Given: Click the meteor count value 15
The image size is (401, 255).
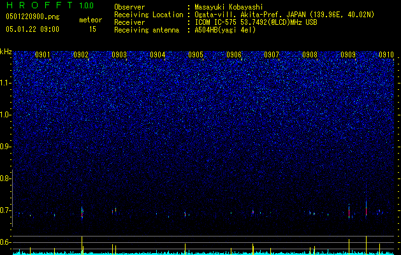Looking at the screenshot, I should coord(92,29).
